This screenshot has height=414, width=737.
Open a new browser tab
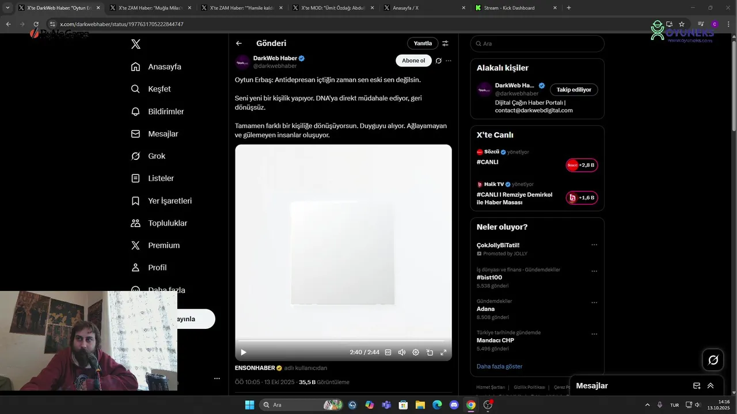[569, 8]
